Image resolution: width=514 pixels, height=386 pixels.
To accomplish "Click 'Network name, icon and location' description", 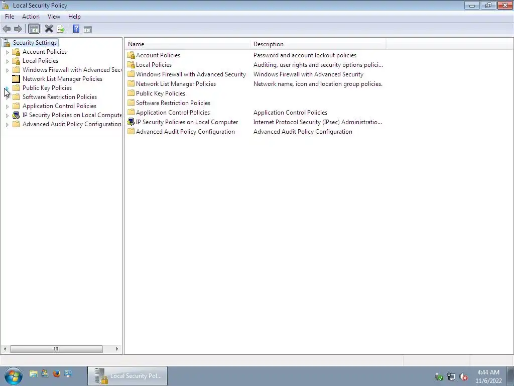I will [318, 84].
